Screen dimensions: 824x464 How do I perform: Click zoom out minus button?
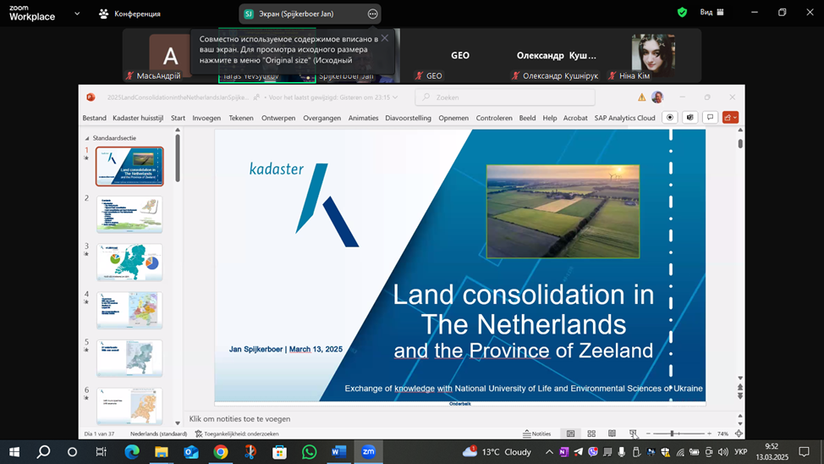click(648, 434)
